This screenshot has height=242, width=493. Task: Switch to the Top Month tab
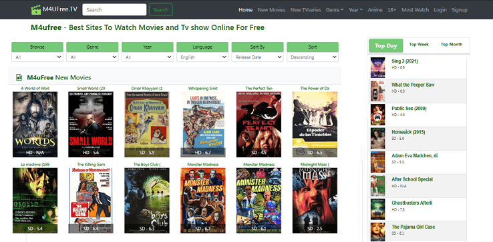[x=452, y=45]
